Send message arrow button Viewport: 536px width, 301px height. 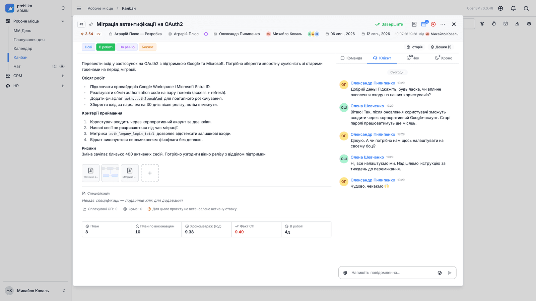tap(450, 273)
